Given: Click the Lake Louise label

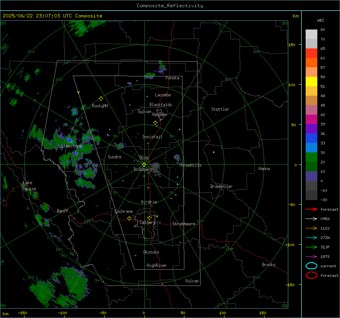Looking at the screenshot, I should [29, 186].
